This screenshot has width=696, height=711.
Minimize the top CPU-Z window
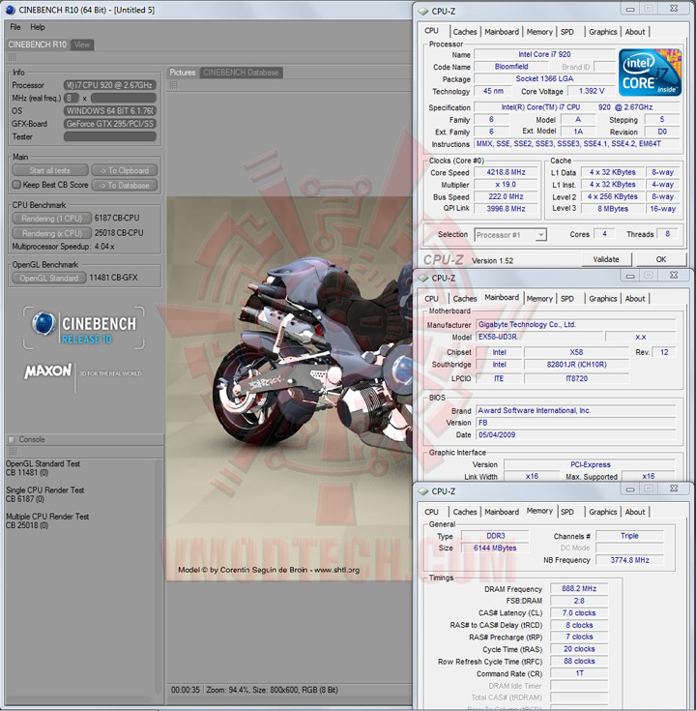click(x=630, y=9)
